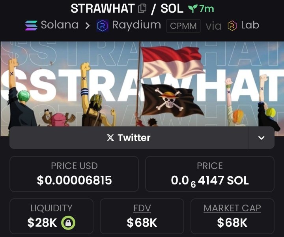Expand the socials dropdown chevron
Image resolution: width=284 pixels, height=237 pixels.
(x=261, y=138)
